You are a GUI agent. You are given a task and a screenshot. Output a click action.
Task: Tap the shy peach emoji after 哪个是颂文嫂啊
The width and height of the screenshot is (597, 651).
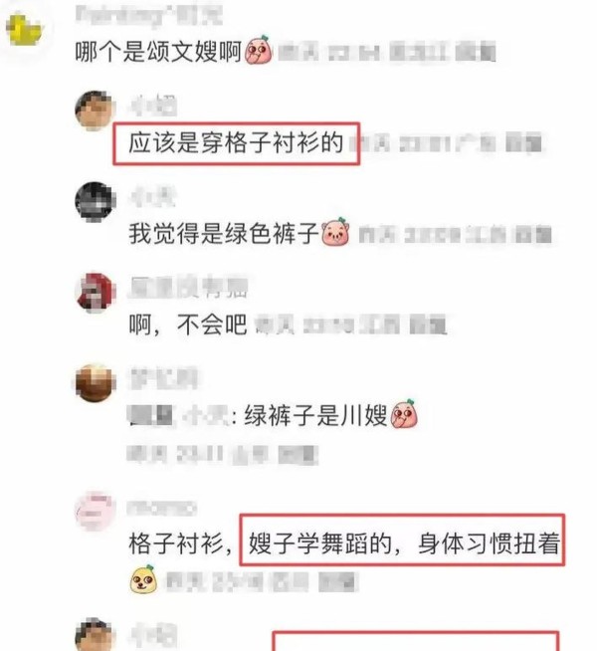pyautogui.click(x=259, y=50)
